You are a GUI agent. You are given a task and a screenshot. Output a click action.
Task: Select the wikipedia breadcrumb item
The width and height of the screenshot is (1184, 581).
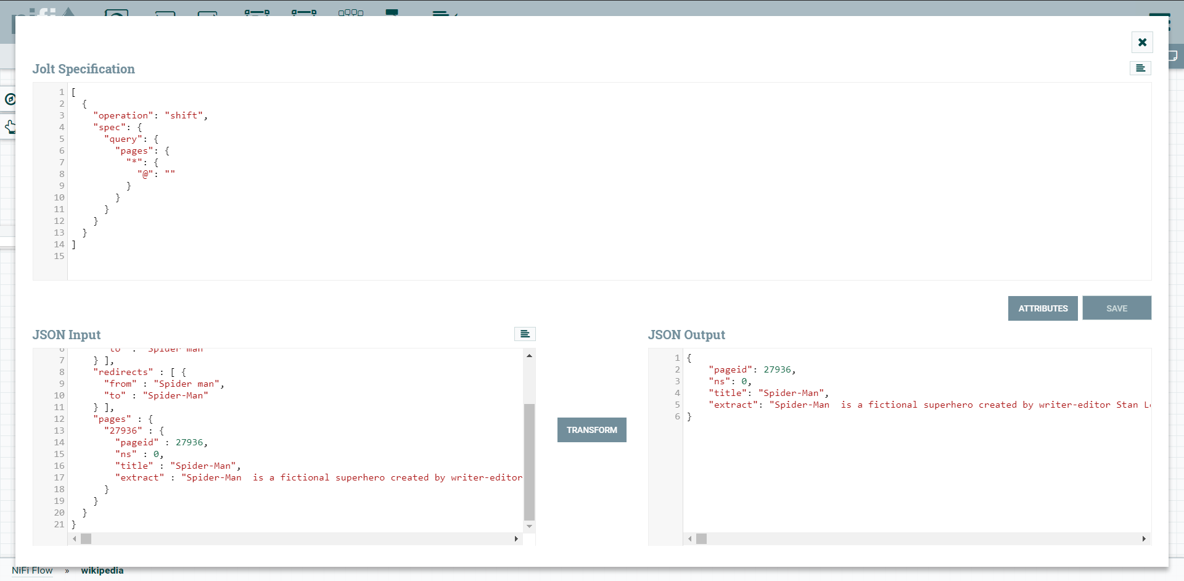[x=102, y=571]
